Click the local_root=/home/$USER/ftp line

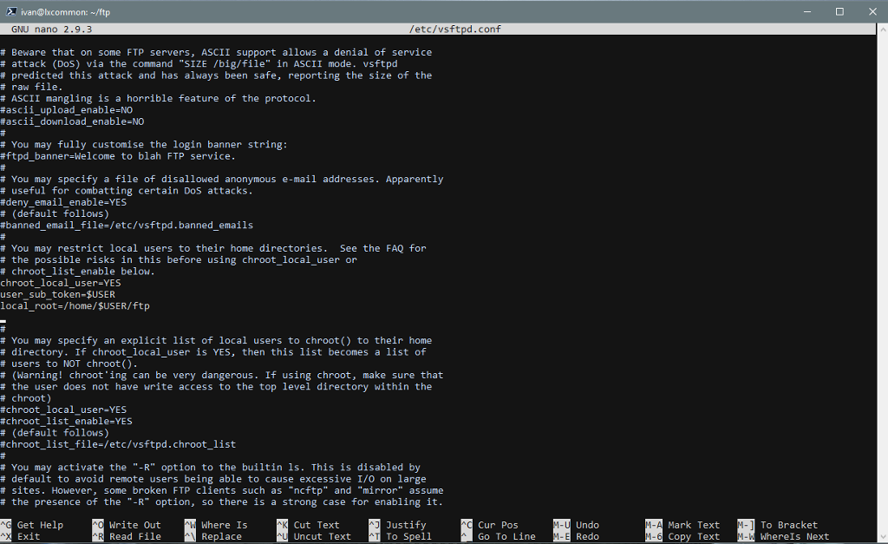click(75, 306)
